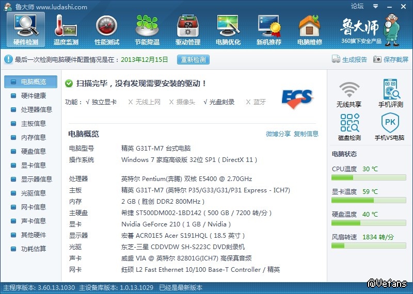Viewport: 413px width, 294px height.
Task: Click the 光盘刻录 feature indicator
Action: (219, 102)
